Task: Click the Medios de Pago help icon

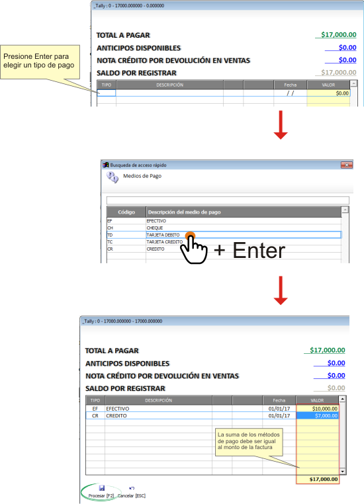Action: pyautogui.click(x=113, y=177)
